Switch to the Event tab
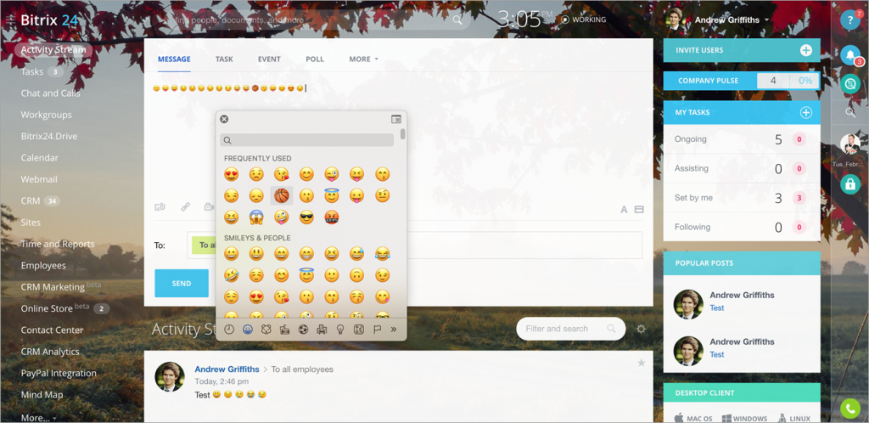The width and height of the screenshot is (869, 423). (269, 59)
